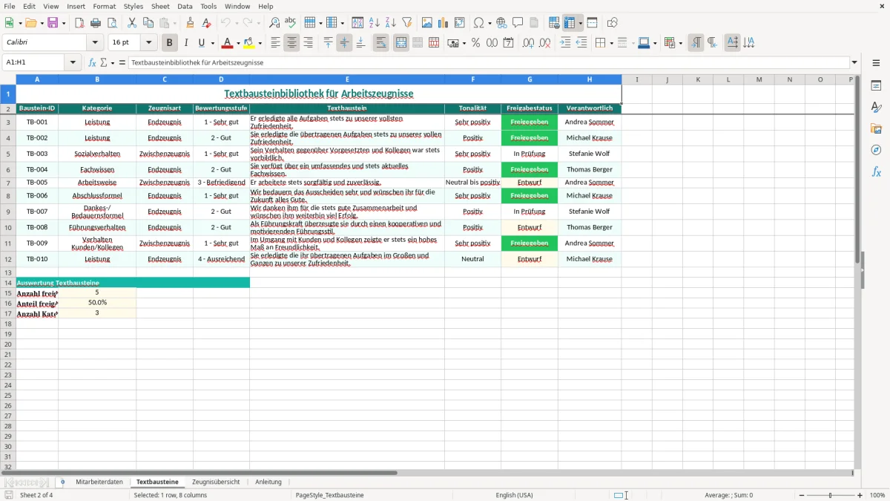Insert special character omega icon
This screenshot has height=501, width=890.
(x=478, y=23)
